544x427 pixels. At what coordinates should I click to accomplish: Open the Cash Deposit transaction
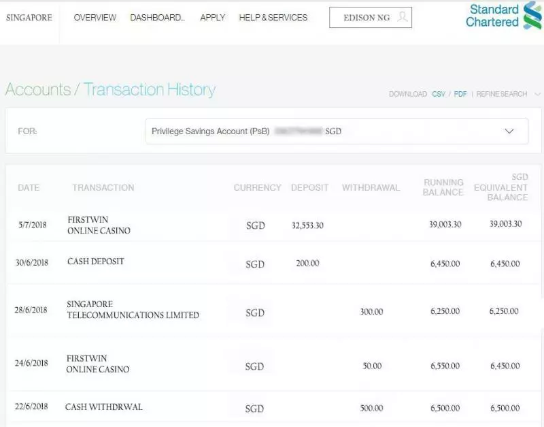click(96, 262)
